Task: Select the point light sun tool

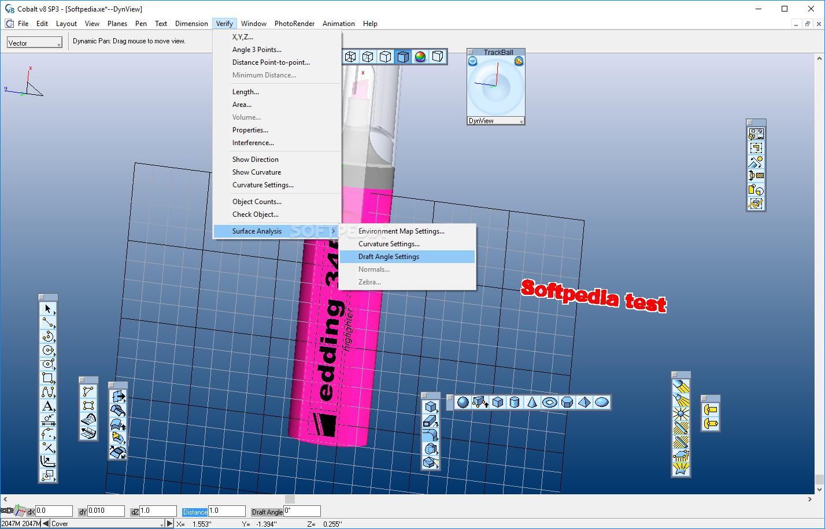Action: point(681,414)
